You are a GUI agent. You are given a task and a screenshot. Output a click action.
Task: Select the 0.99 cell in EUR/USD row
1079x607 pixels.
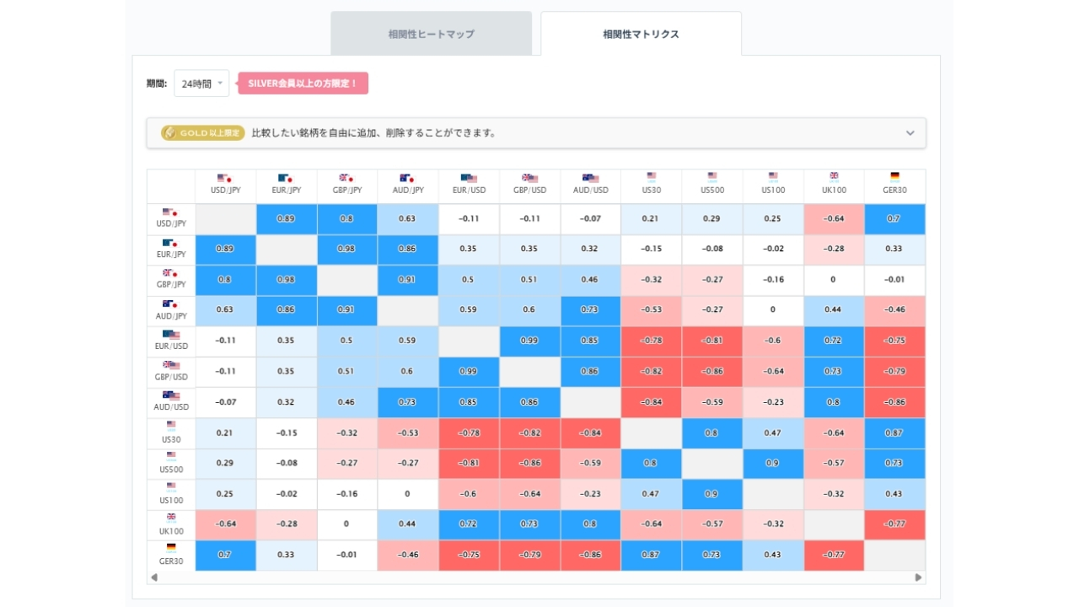(529, 341)
